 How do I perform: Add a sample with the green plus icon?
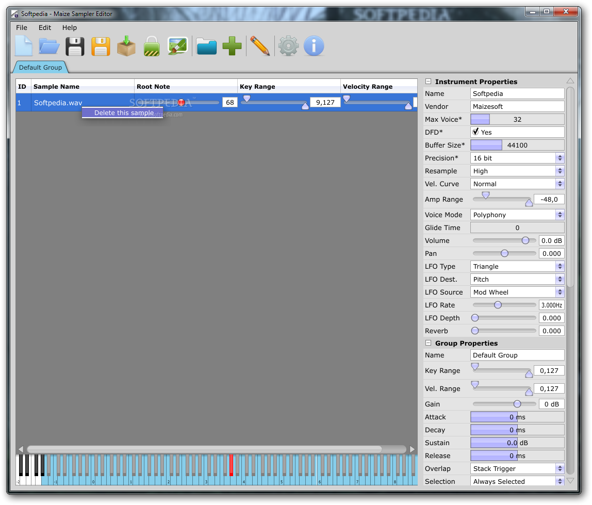coord(232,46)
